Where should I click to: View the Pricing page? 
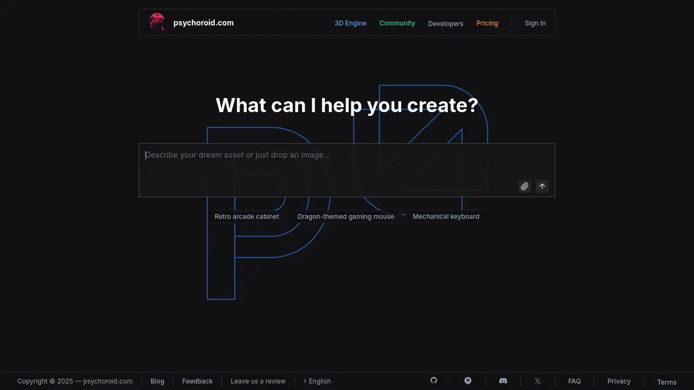(x=487, y=23)
